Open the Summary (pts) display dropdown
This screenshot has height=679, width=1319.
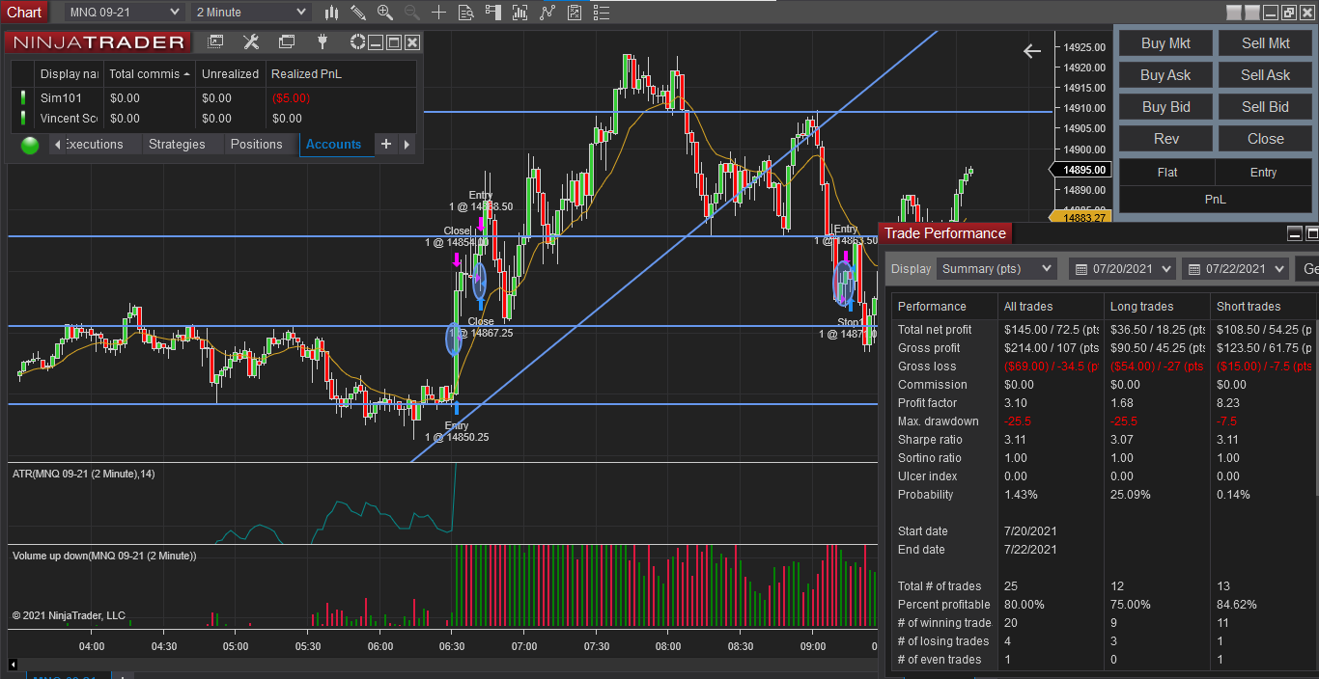tap(997, 269)
